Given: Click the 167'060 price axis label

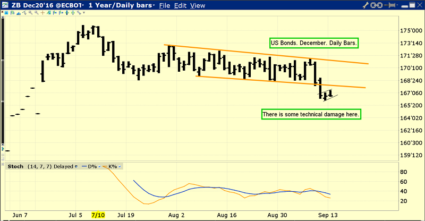Looking at the screenshot, I should [x=411, y=93].
